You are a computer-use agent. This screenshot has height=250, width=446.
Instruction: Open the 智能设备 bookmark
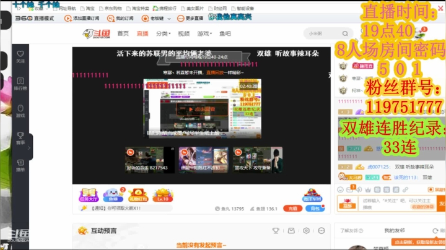click(243, 9)
